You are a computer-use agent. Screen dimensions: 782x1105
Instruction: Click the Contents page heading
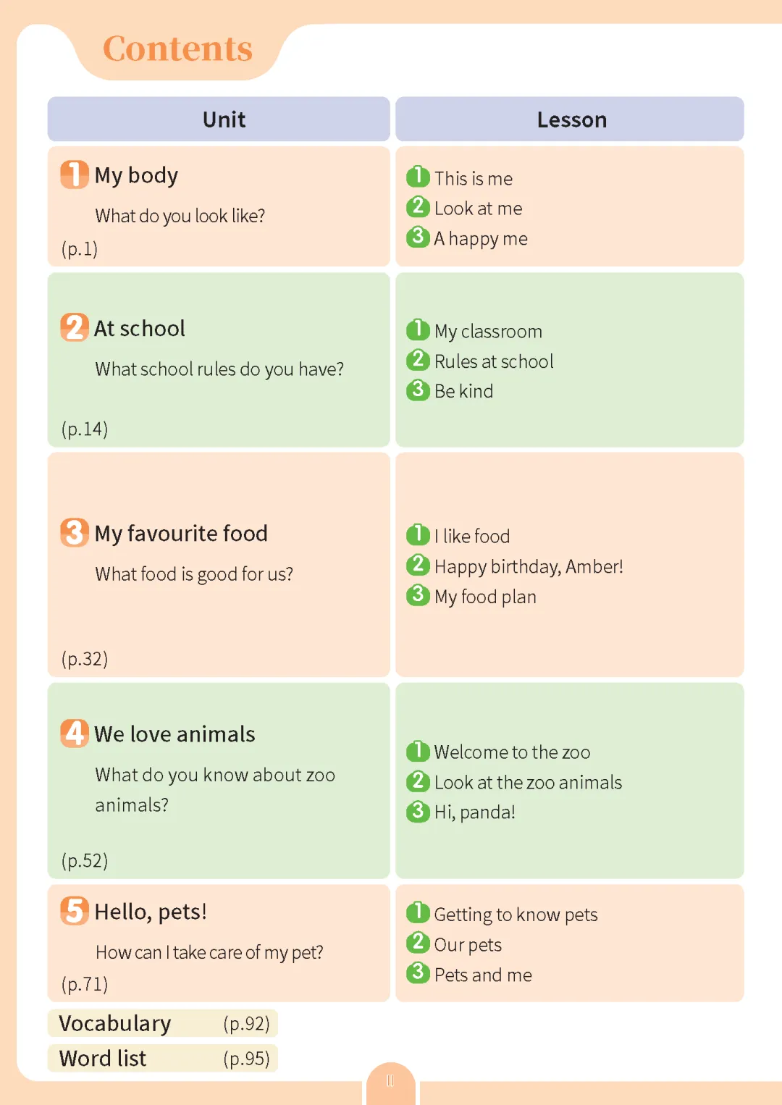pos(177,49)
